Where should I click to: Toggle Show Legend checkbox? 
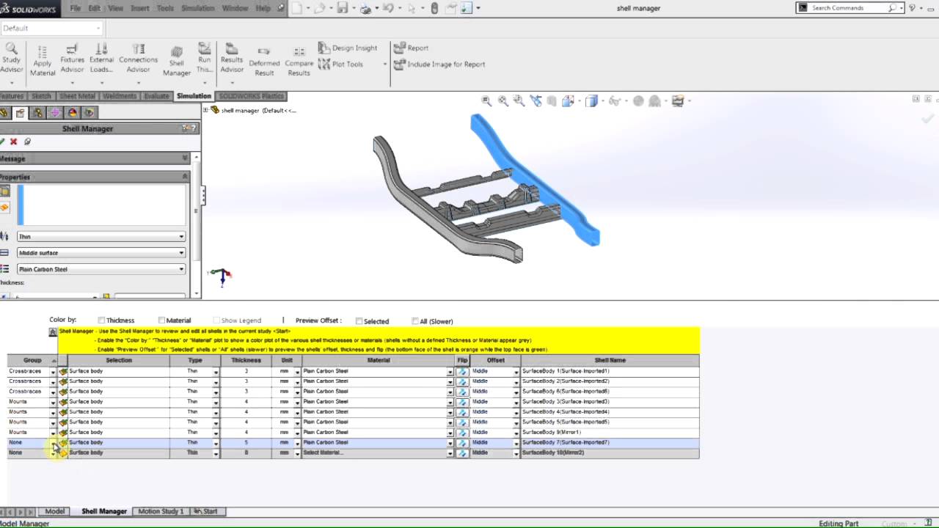tap(216, 320)
